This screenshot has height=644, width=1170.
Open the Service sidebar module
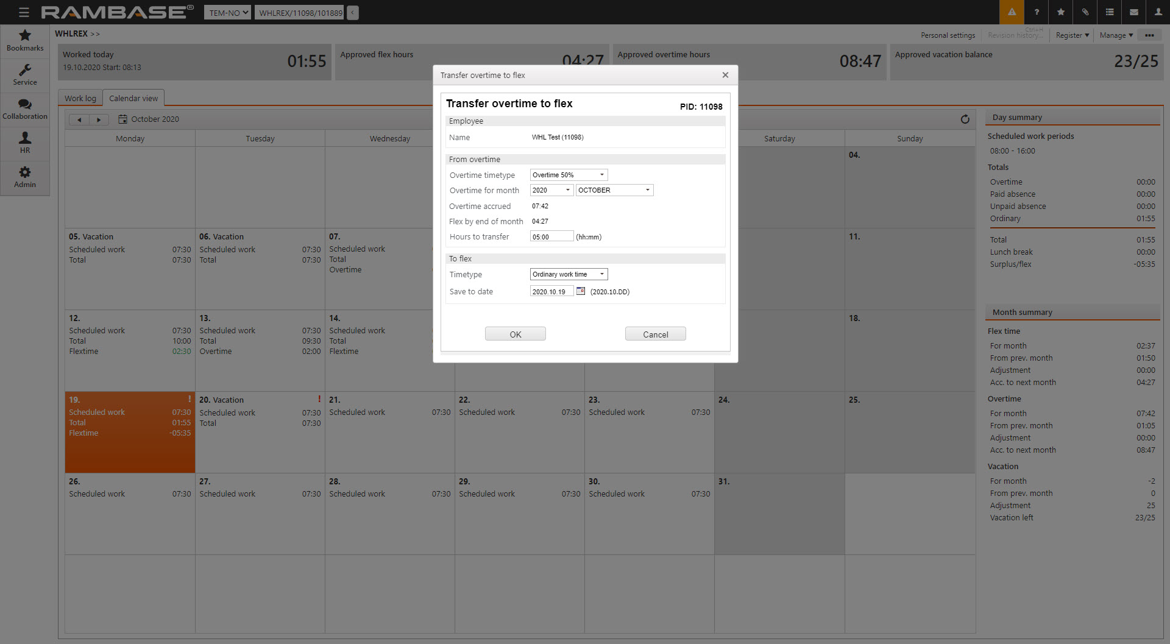[25, 75]
